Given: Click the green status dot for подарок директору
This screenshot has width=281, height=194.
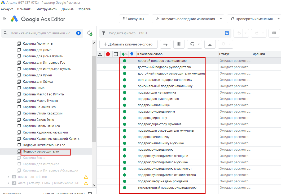Looking at the screenshot, I should tap(125, 118).
